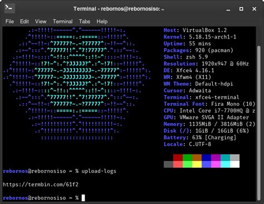Click the 'Locale: C.UTF-8' line
This screenshot has height=204, width=264.
187,144
